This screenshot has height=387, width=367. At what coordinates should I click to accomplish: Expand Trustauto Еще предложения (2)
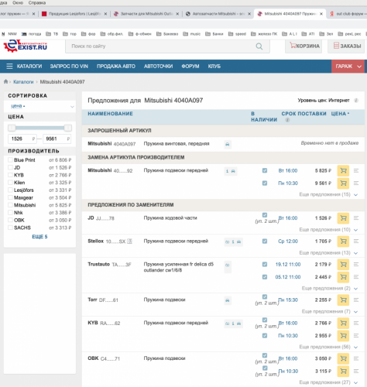[330, 288]
